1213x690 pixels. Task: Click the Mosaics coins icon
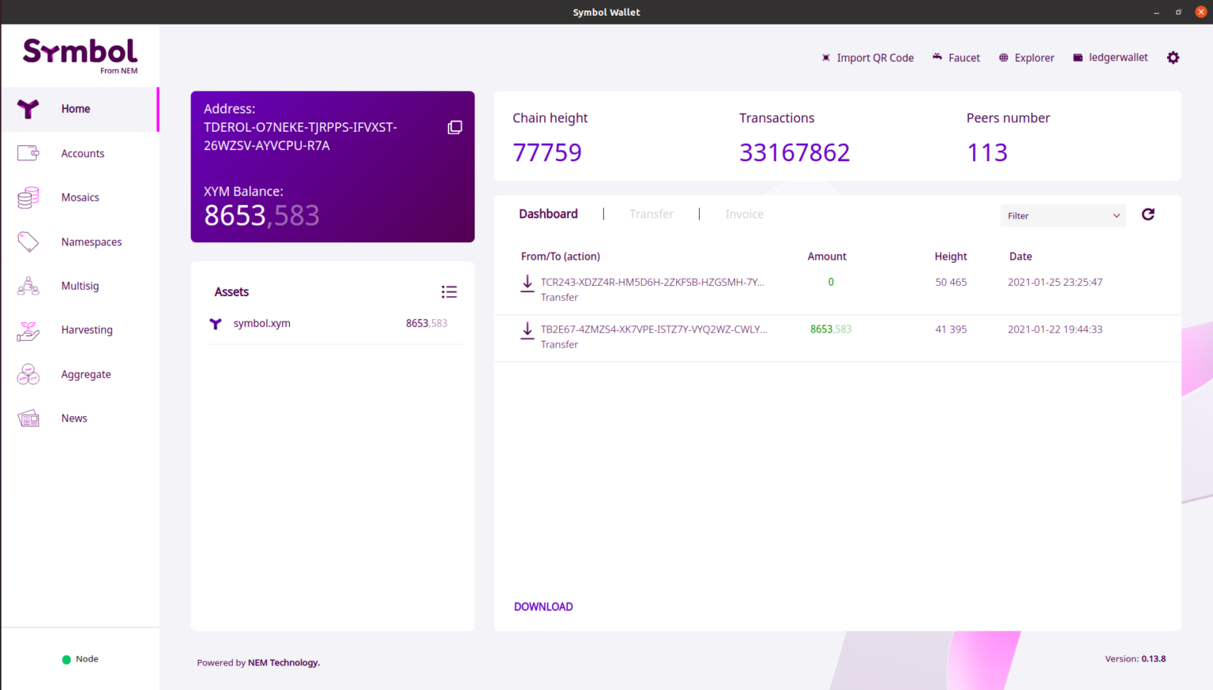click(28, 197)
